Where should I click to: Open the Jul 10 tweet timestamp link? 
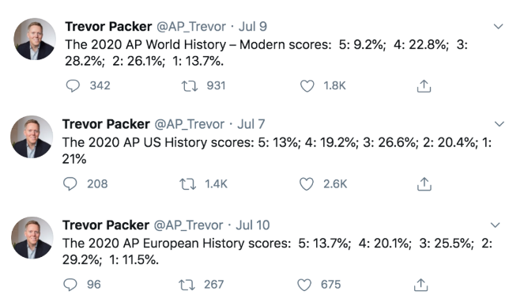pyautogui.click(x=253, y=225)
